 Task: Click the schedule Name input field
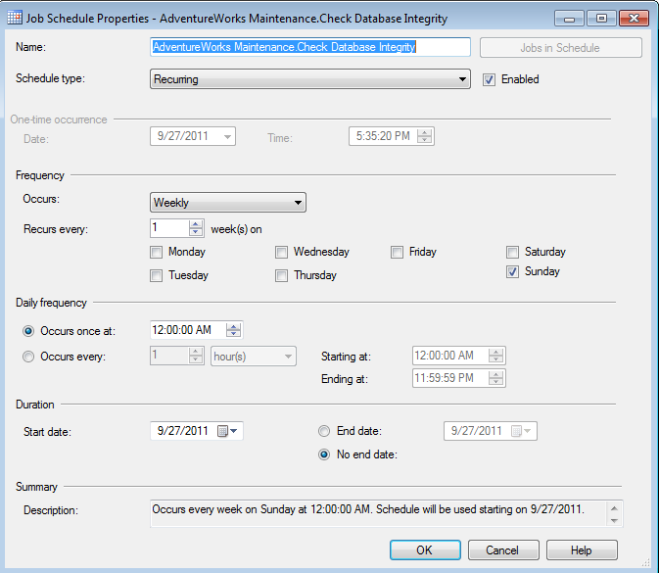(x=310, y=47)
